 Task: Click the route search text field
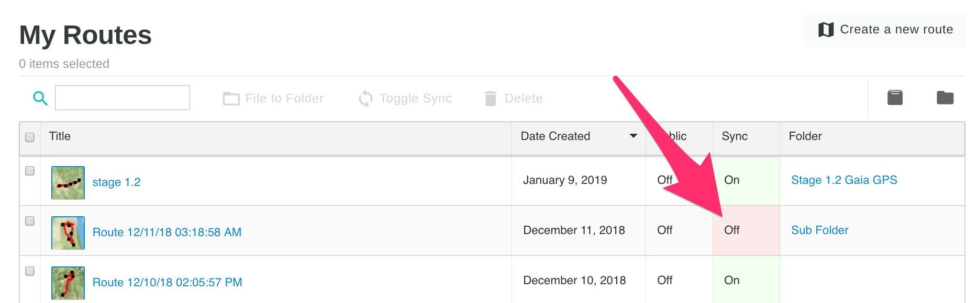point(123,98)
